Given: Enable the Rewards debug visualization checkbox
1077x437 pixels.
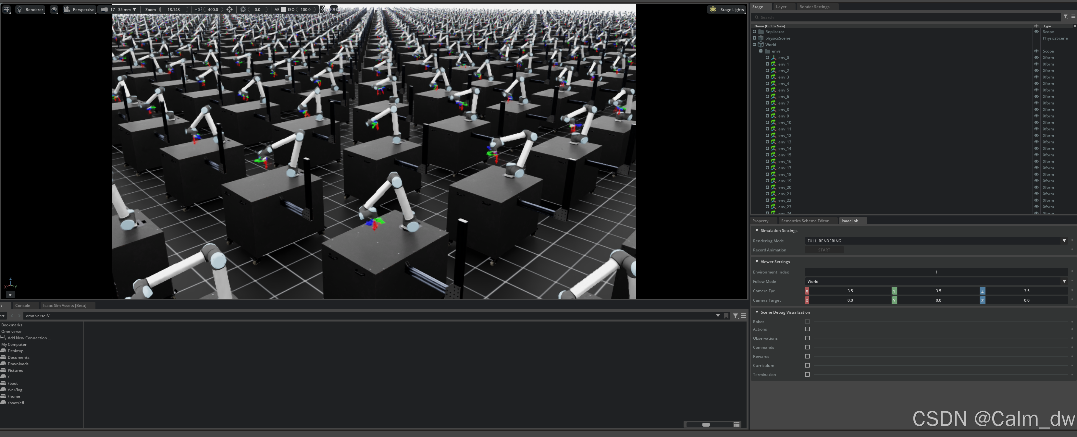Looking at the screenshot, I should (x=807, y=356).
